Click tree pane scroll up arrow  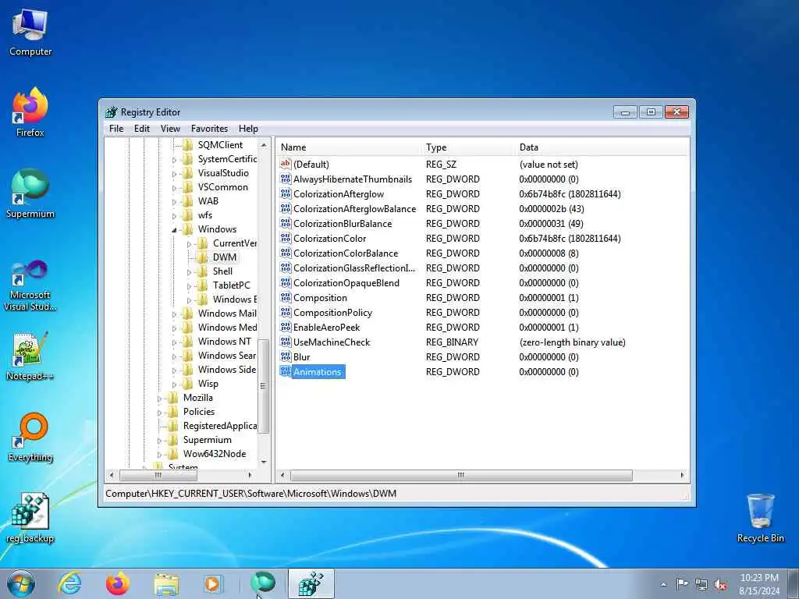264,145
